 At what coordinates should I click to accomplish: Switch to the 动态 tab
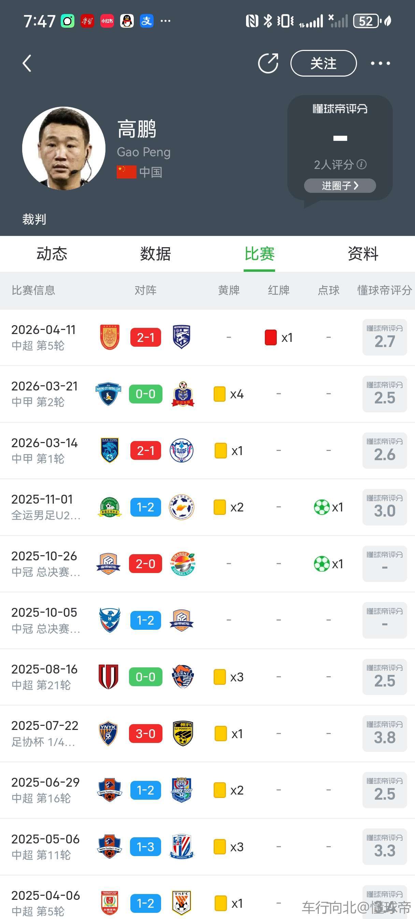click(52, 254)
